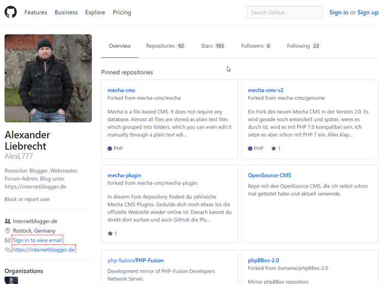Screen dimensions: 381x284
Task: Click the location pin icon beside Rostock
Action: [x=8, y=231]
